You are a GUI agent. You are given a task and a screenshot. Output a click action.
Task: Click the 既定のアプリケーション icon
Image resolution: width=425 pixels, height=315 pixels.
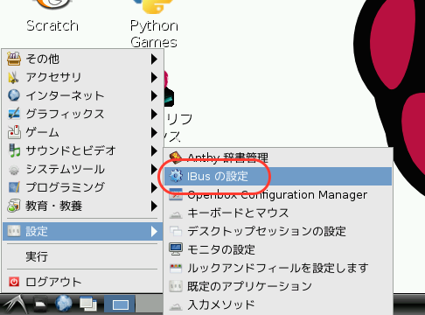point(176,286)
